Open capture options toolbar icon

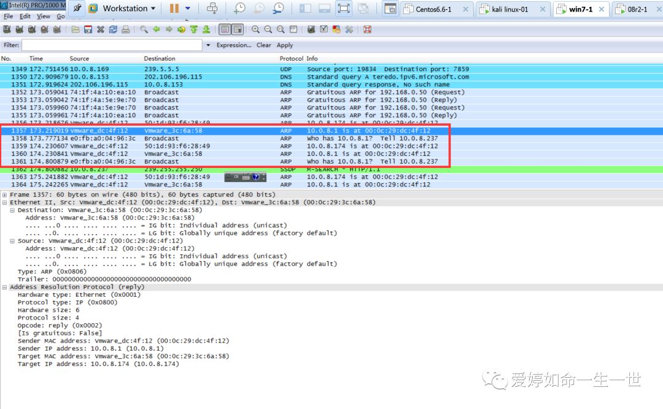coord(20,29)
